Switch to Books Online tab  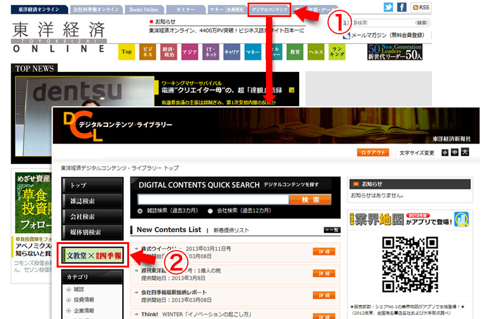tap(144, 10)
